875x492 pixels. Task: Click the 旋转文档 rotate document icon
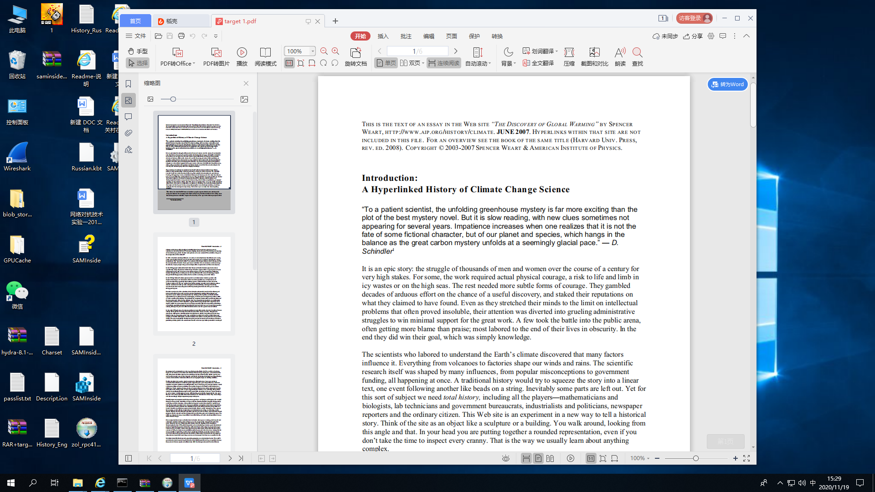click(355, 52)
